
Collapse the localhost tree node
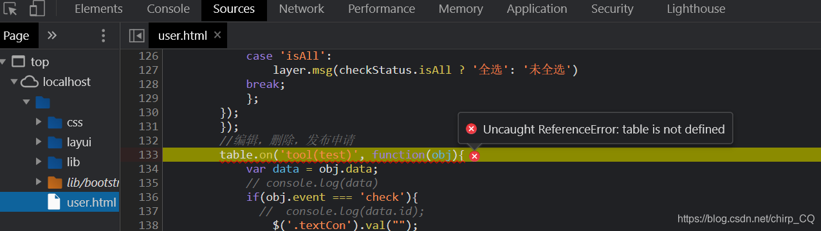[14, 82]
